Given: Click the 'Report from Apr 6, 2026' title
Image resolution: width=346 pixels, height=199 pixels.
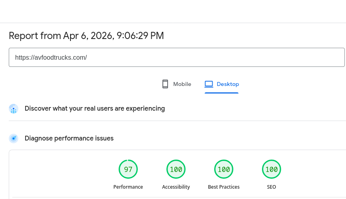Looking at the screenshot, I should pyautogui.click(x=86, y=36).
